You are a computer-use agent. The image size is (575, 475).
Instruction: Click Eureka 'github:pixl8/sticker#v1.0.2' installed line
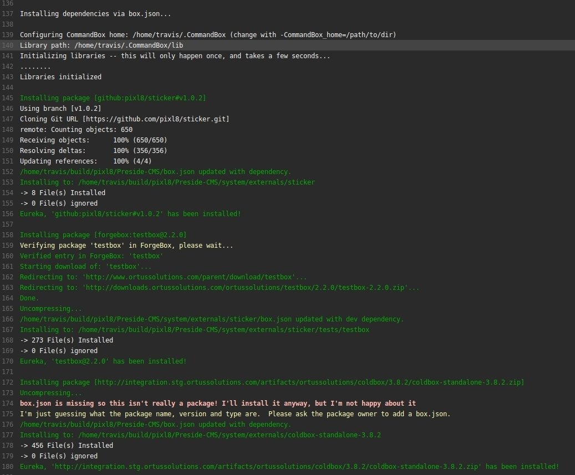pyautogui.click(x=130, y=214)
